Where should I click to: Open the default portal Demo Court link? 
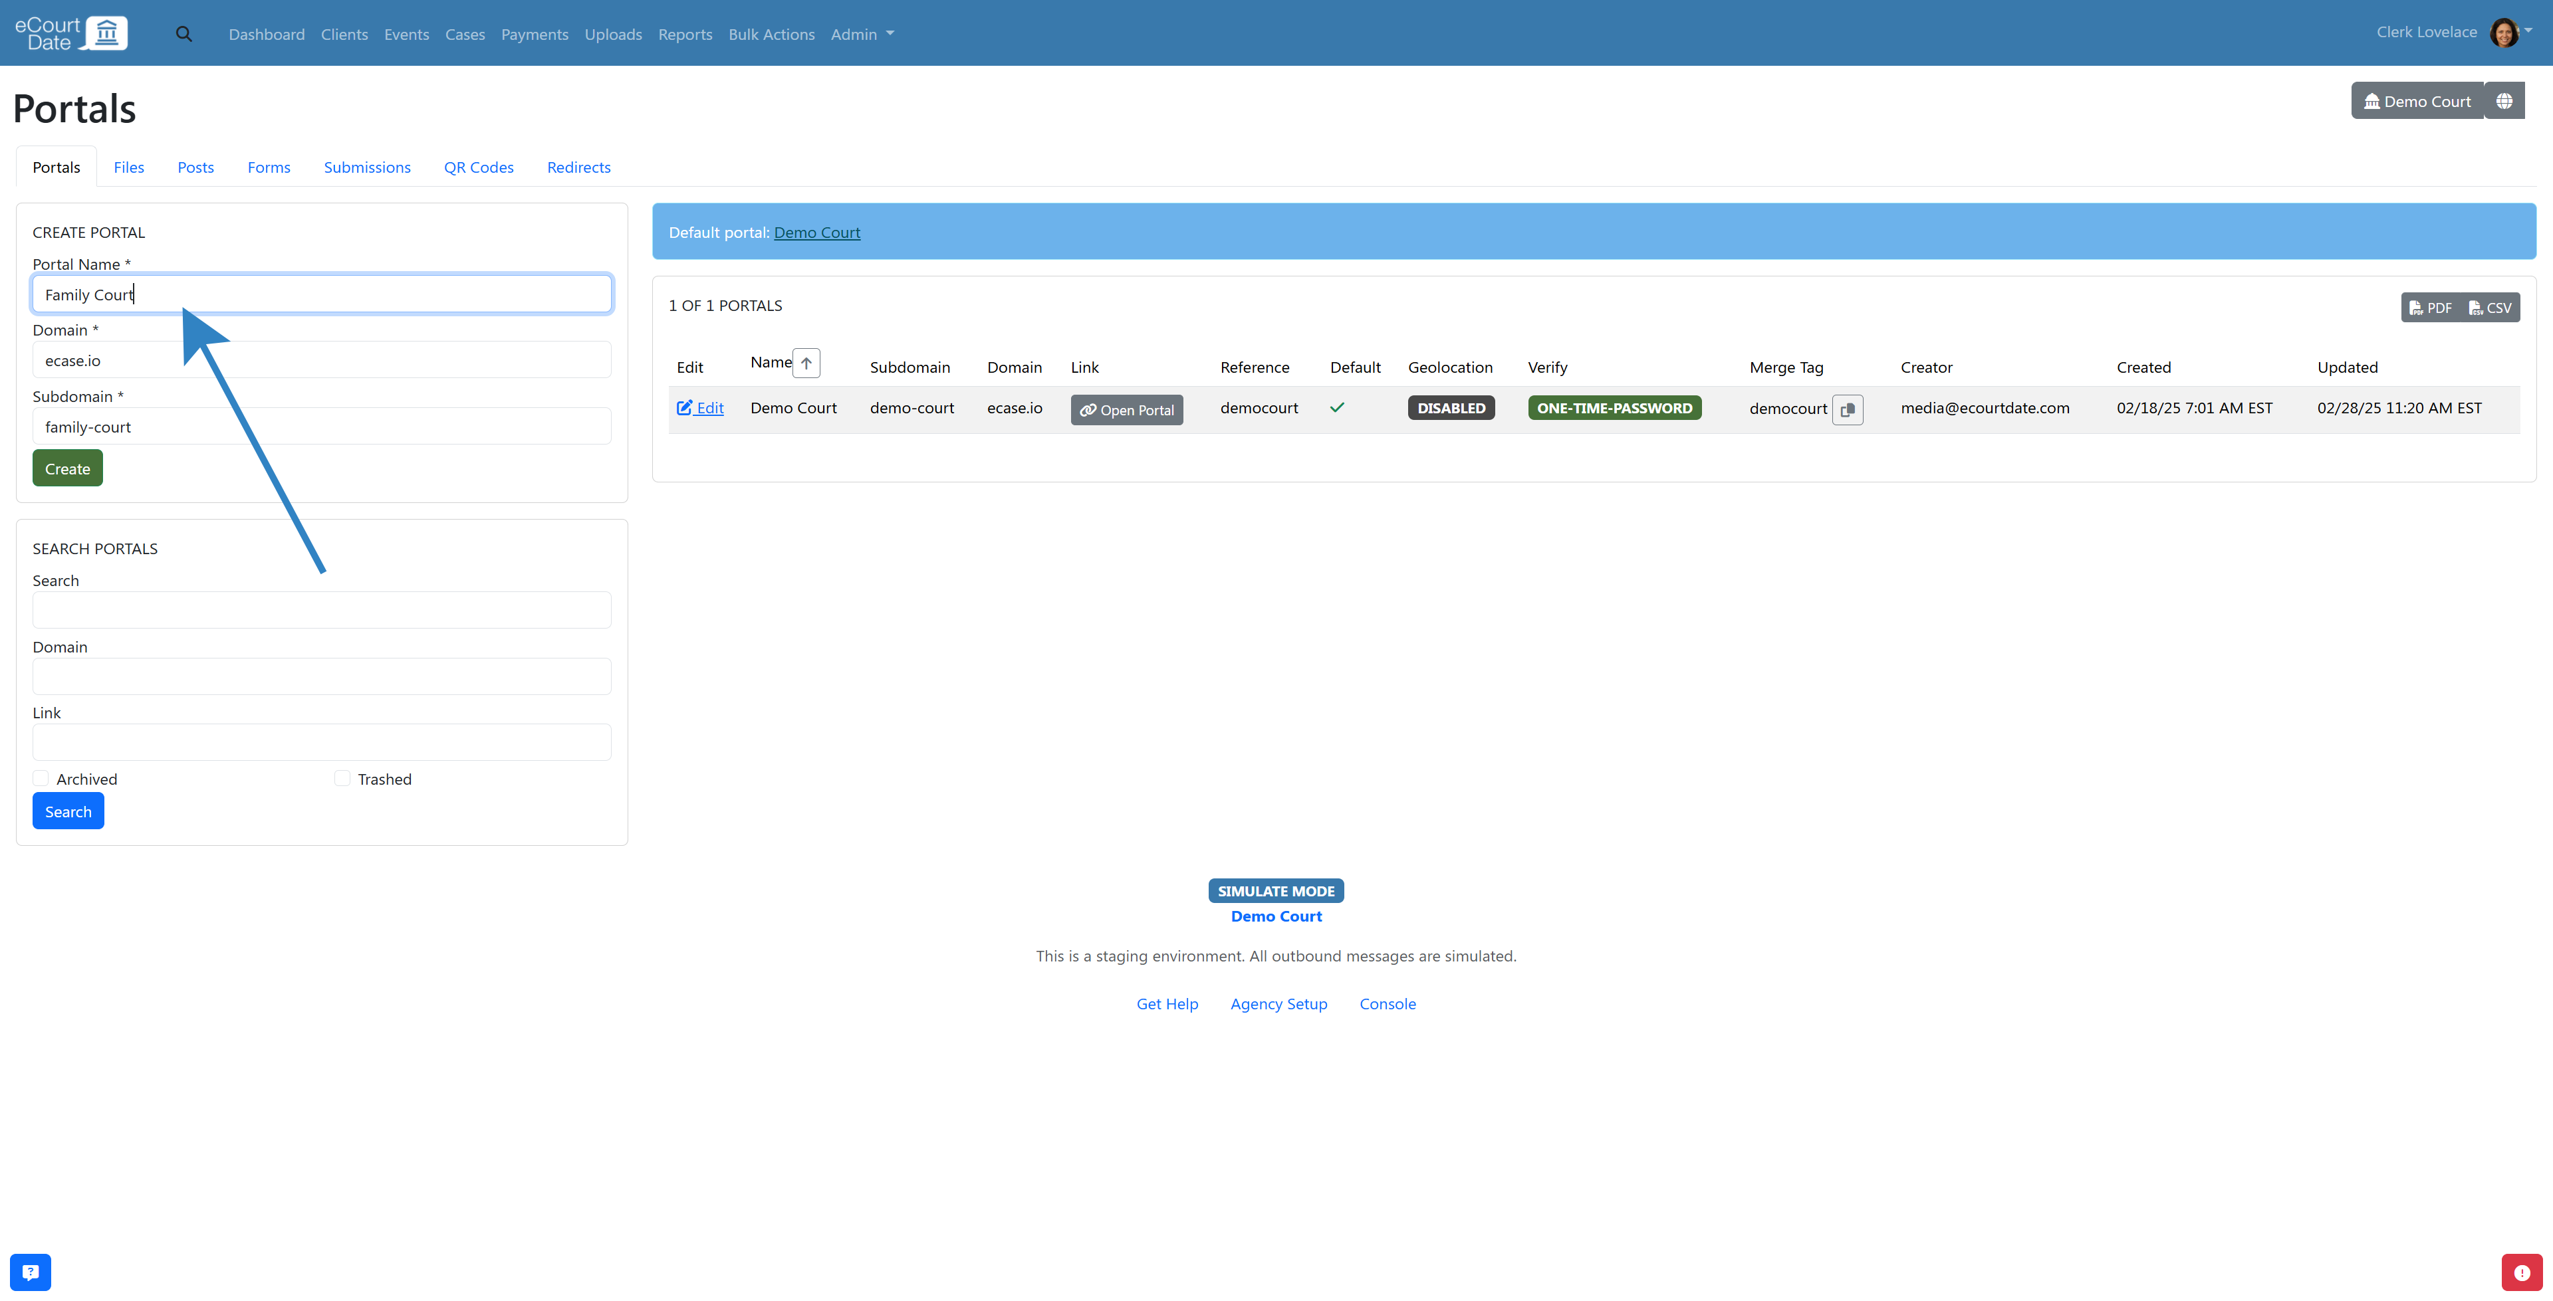(816, 232)
